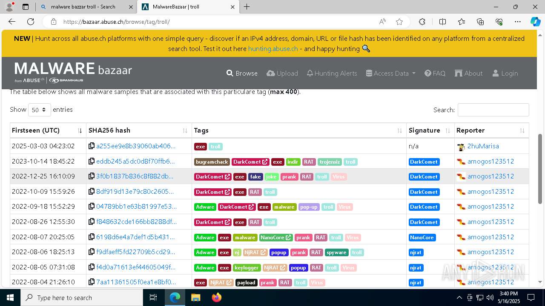
Task: Open the browser extensions icon
Action: coord(422,22)
